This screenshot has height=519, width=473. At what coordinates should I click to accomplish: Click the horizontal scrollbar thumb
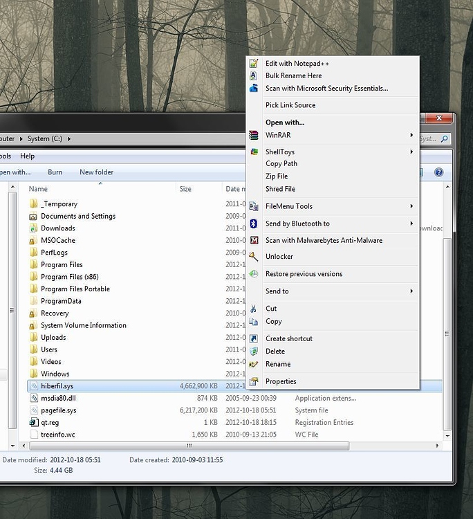[x=189, y=446]
